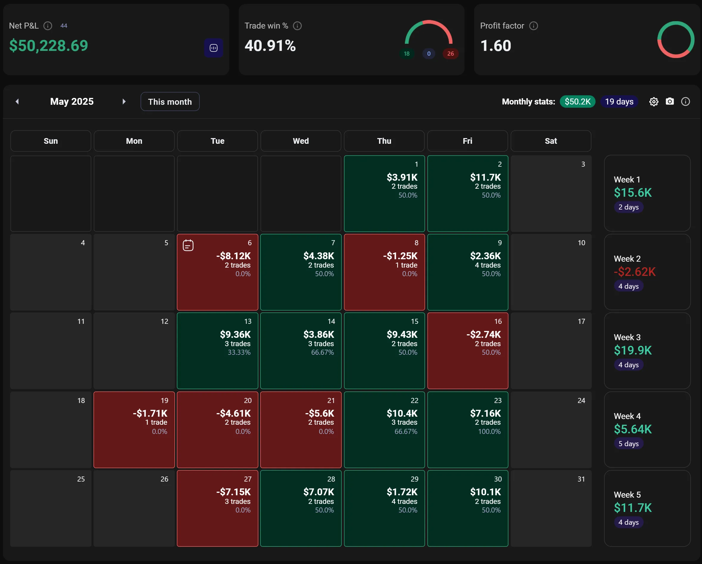Open the journal note icon on May 6

click(x=188, y=245)
